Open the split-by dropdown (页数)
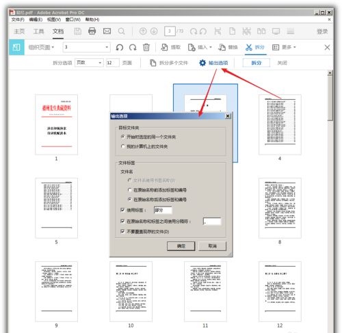This screenshot has height=333, width=342. pyautogui.click(x=89, y=63)
